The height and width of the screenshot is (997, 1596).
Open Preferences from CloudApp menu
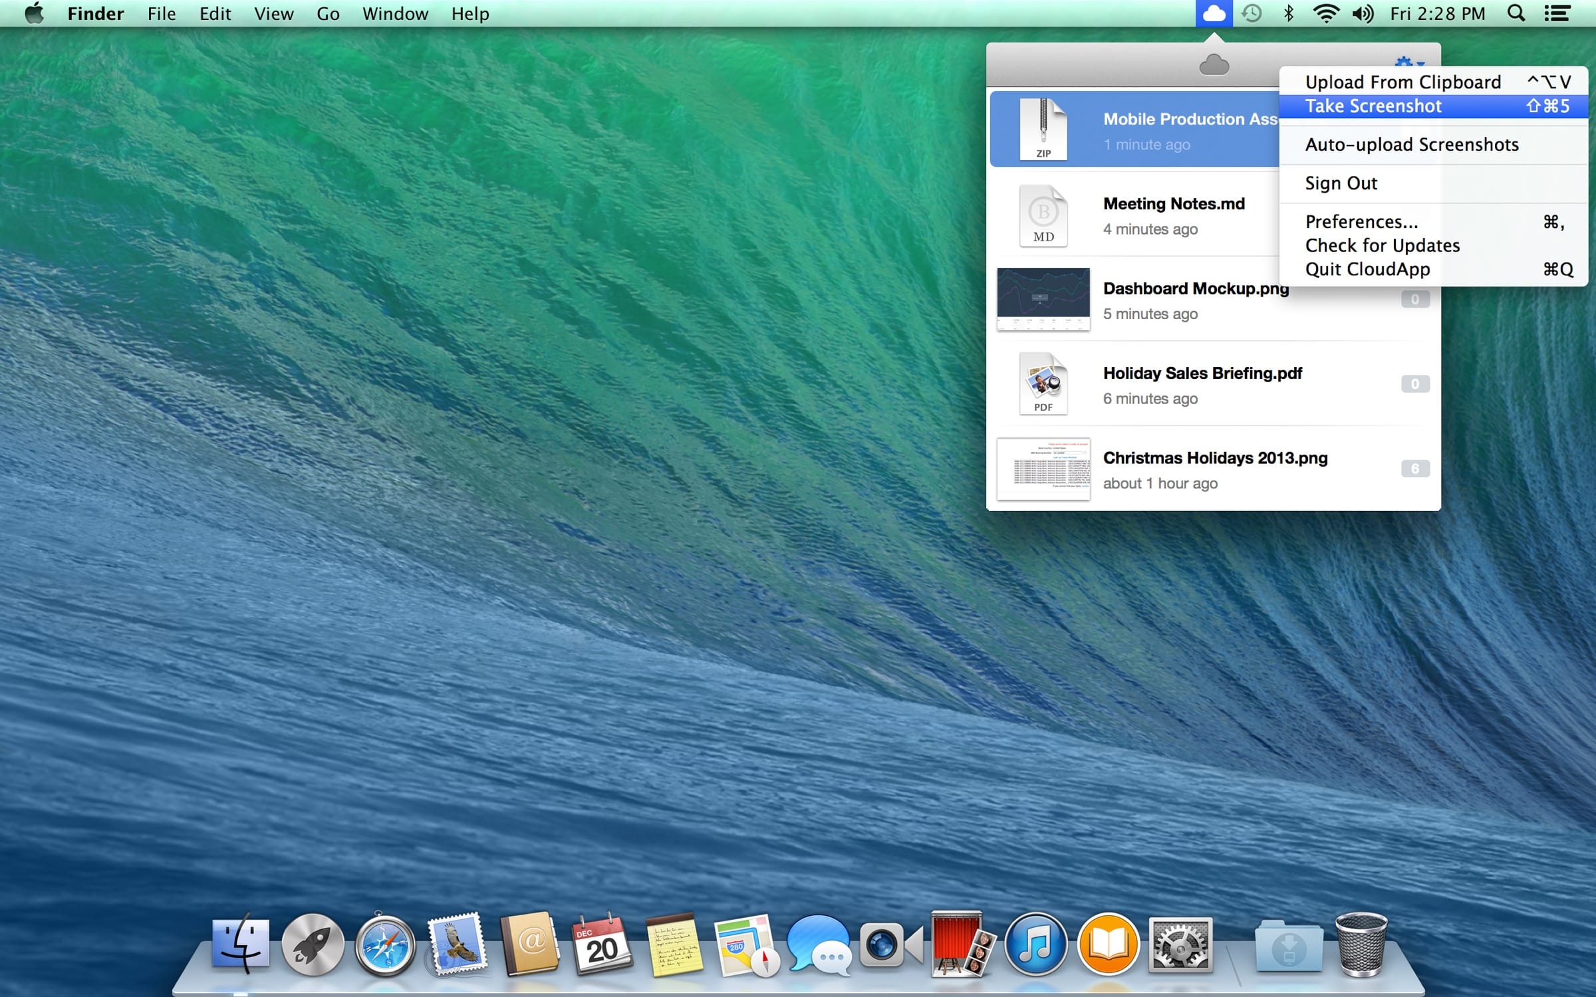1361,221
